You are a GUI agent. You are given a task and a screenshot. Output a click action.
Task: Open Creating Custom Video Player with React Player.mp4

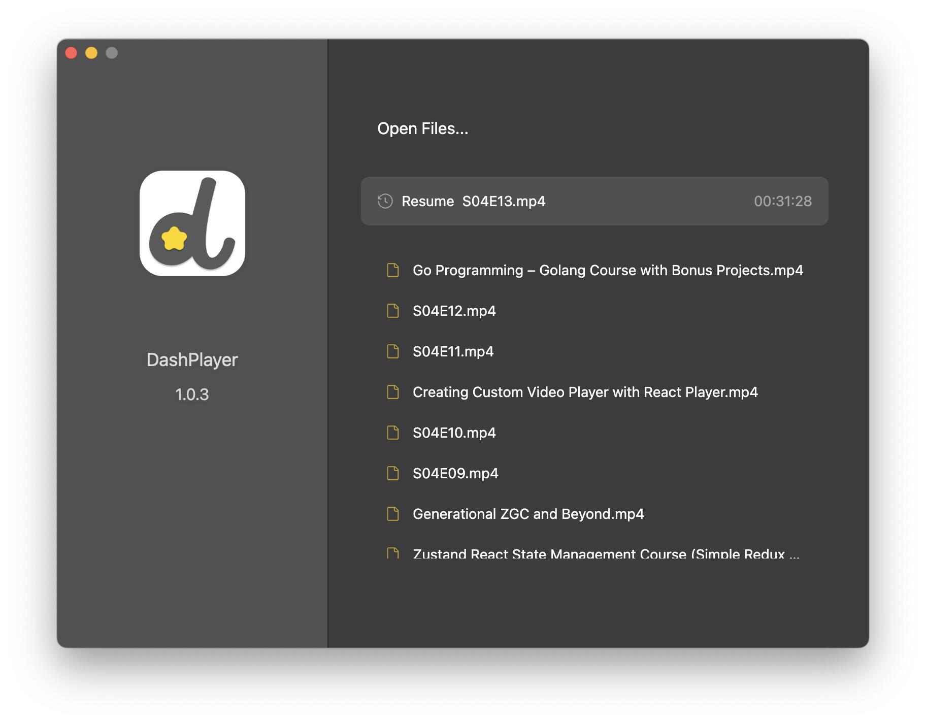click(x=584, y=392)
